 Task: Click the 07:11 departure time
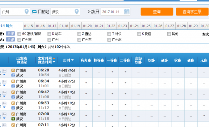(x=44, y=125)
